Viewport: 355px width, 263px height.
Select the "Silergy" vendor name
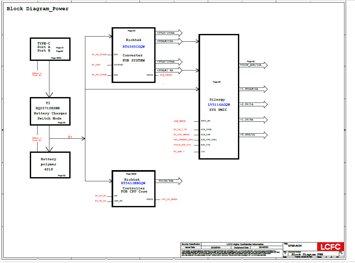(217, 100)
